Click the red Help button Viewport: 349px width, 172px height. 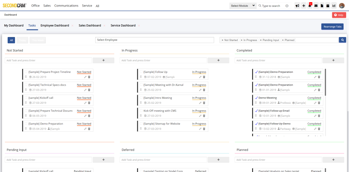click(339, 15)
